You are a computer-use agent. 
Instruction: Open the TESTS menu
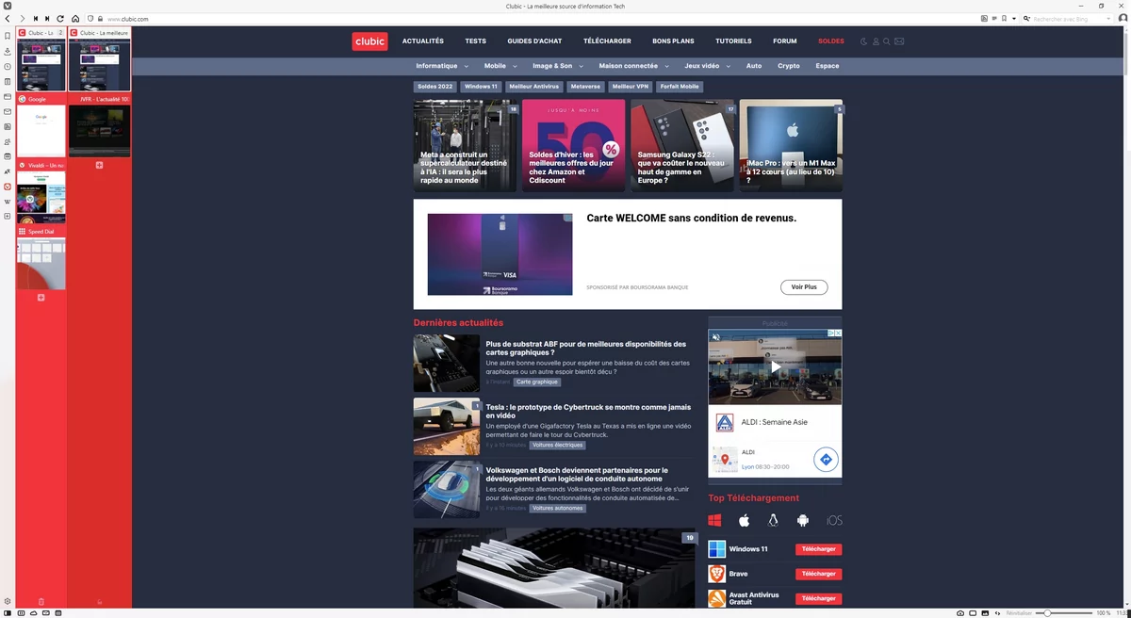tap(475, 41)
